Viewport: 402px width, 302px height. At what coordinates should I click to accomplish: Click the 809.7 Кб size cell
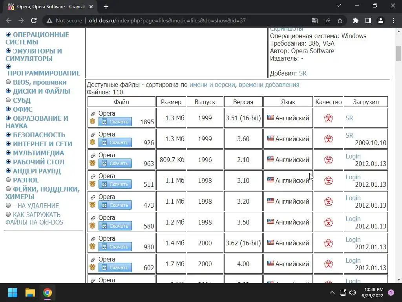171,160
